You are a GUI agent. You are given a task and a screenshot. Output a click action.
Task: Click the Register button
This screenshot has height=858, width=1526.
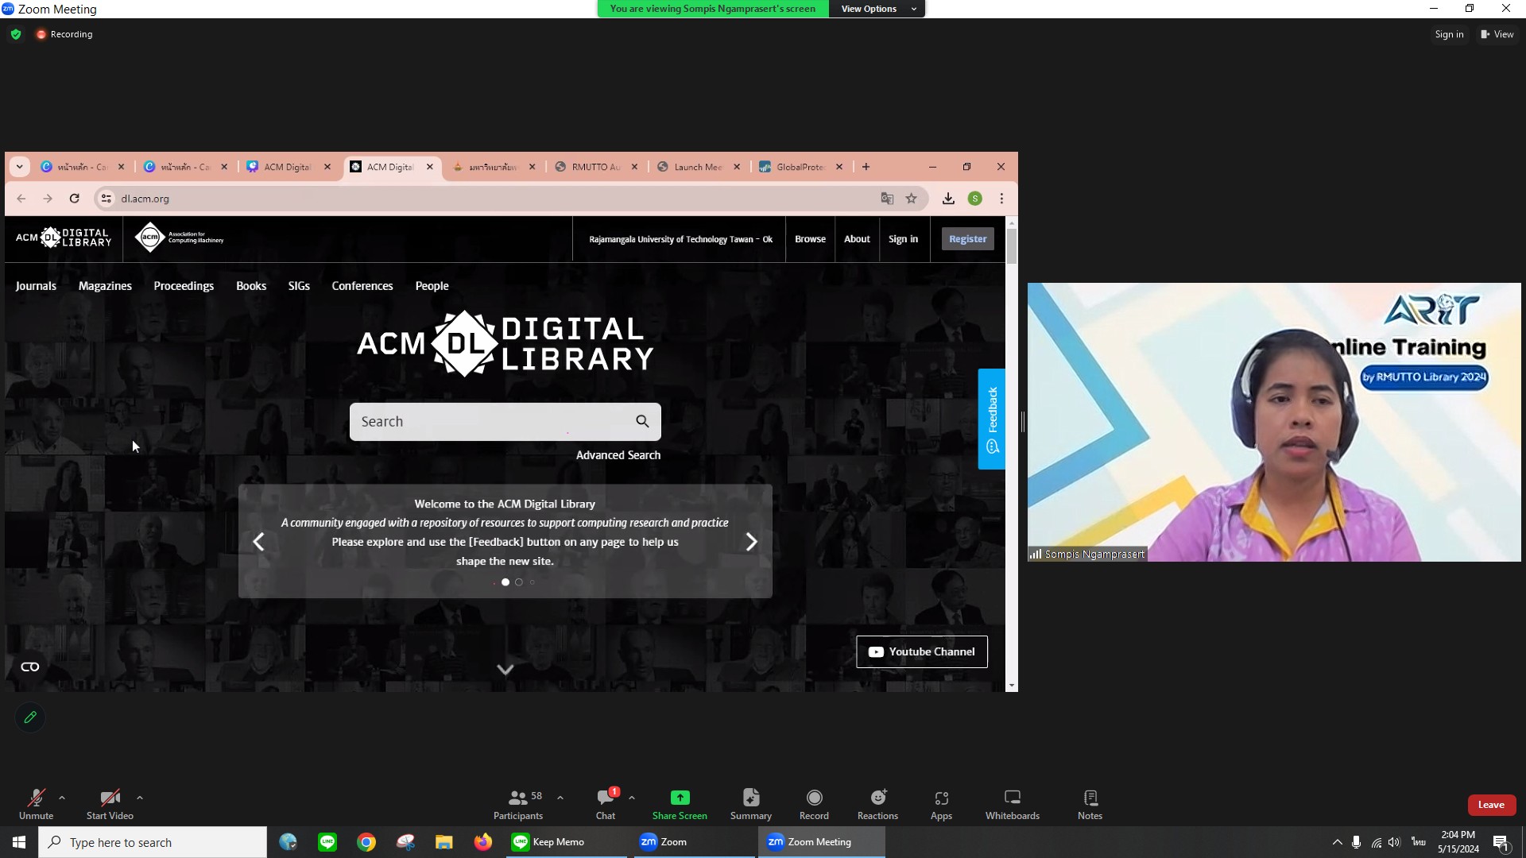[x=967, y=239]
